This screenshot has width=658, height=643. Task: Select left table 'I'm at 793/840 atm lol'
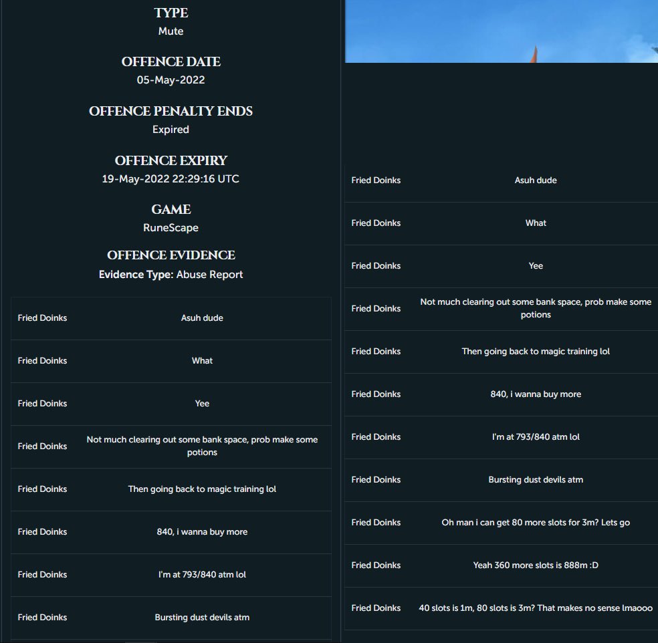click(202, 575)
